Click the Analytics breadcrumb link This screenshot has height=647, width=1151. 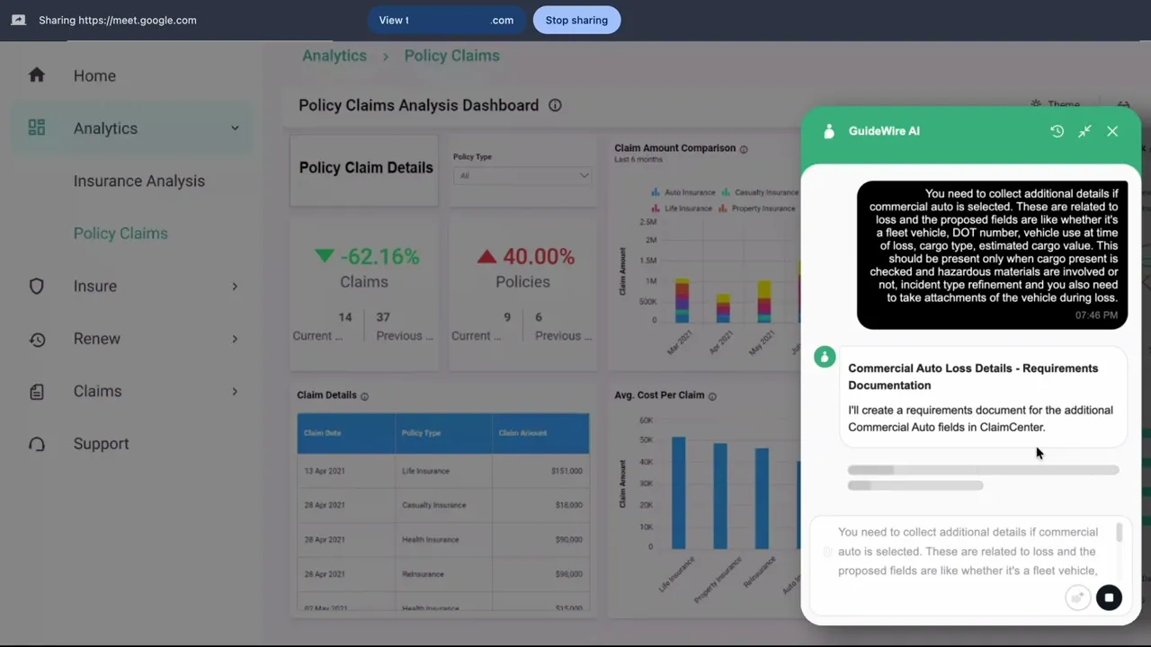pos(335,56)
